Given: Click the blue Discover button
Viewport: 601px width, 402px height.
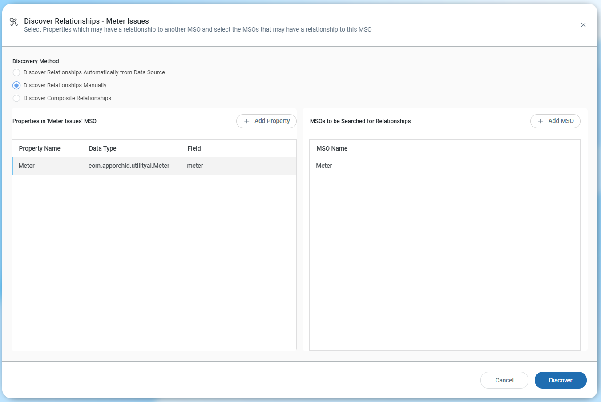Looking at the screenshot, I should [560, 380].
